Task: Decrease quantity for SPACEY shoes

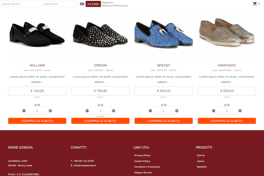Action: [150, 110]
